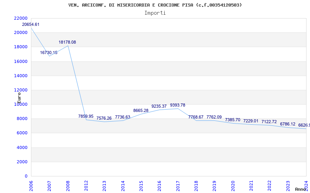This screenshot has height=193, width=310.
Task: Click the 2014 x-axis year label
Action: click(x=123, y=186)
